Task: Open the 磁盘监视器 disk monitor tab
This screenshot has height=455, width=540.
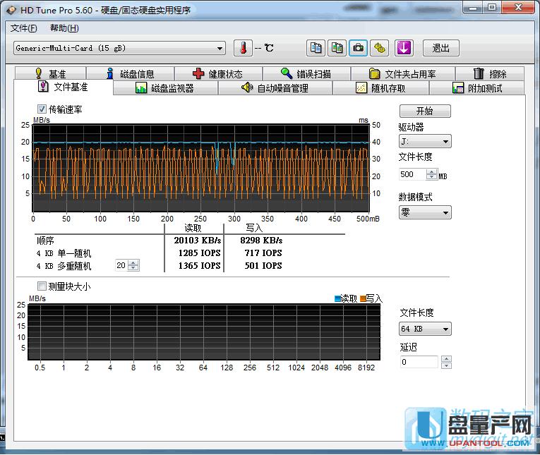Action: [x=164, y=88]
